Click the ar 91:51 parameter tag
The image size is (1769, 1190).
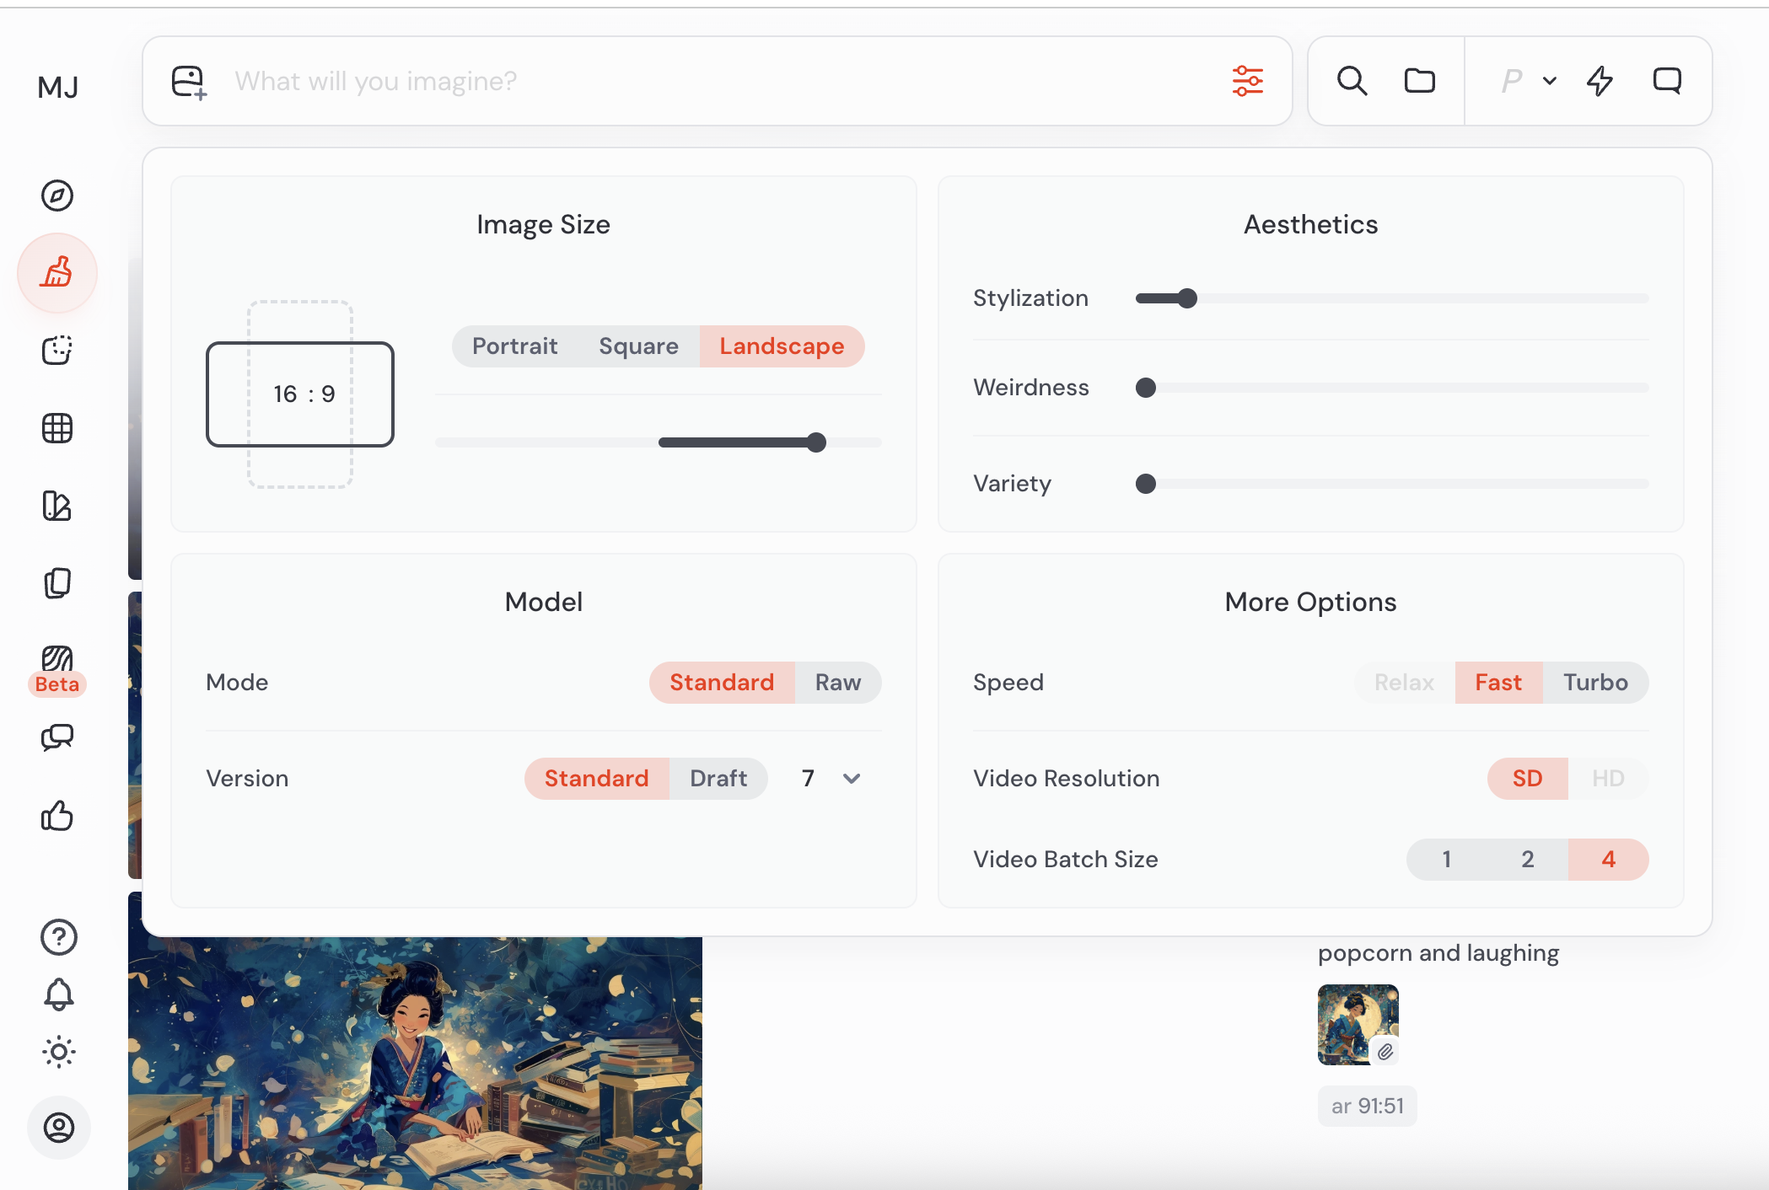pos(1367,1106)
